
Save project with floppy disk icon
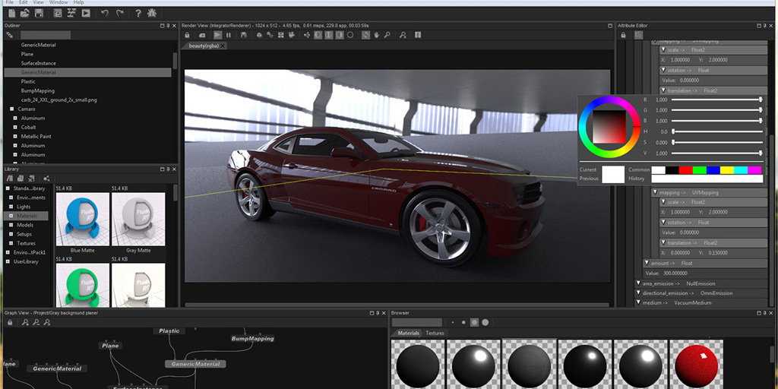coord(39,14)
